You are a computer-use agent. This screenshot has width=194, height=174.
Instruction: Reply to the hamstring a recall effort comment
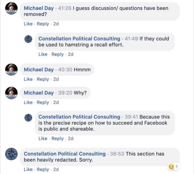pyautogui.click(x=58, y=54)
